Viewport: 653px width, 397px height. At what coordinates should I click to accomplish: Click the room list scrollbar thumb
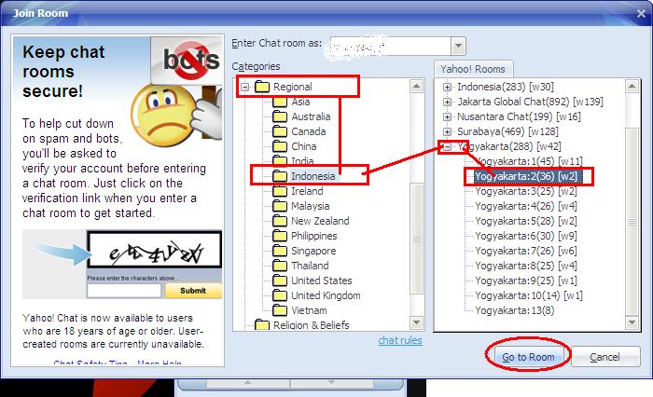[632, 222]
